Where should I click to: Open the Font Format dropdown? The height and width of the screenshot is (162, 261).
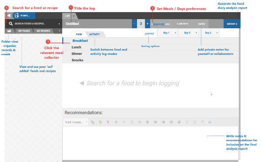pos(76,122)
